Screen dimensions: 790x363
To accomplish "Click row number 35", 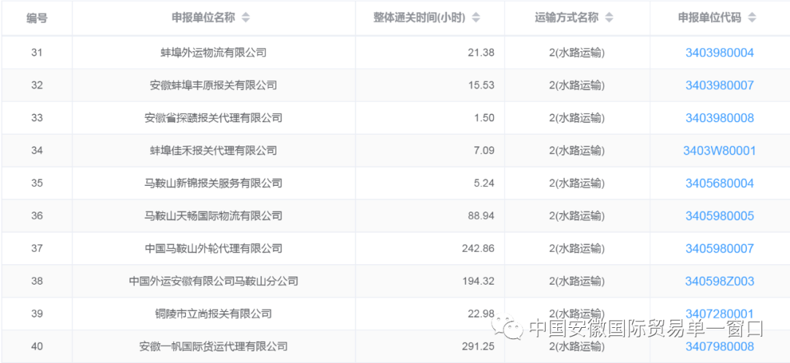I will point(37,183).
